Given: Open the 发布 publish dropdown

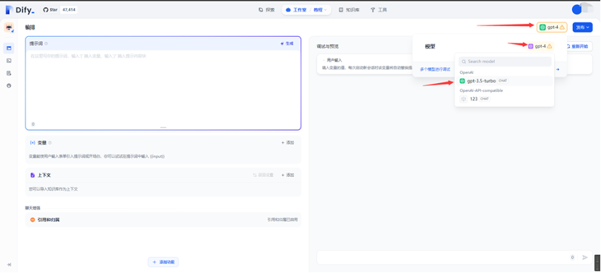Looking at the screenshot, I should [x=582, y=27].
